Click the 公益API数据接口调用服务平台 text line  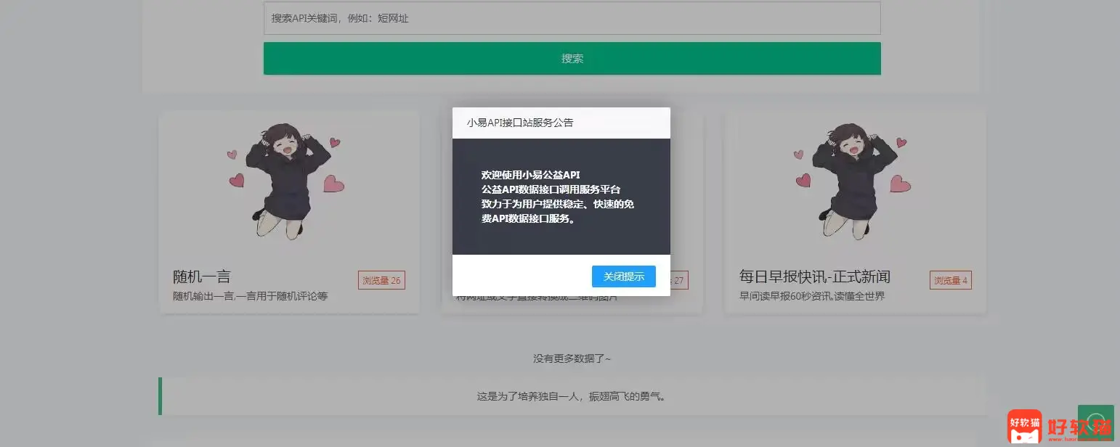point(551,189)
